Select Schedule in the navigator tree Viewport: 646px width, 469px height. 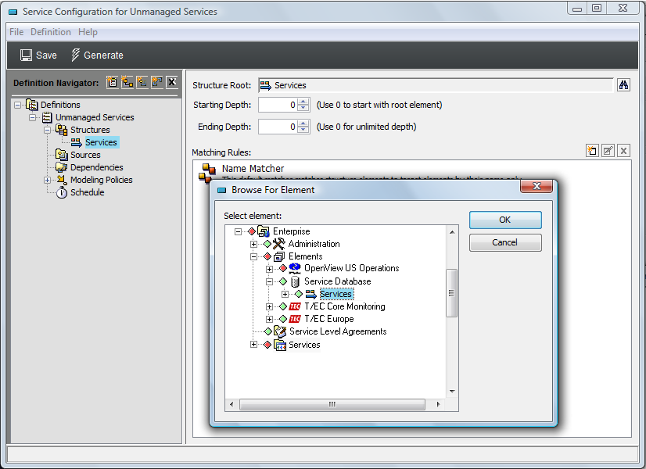[88, 192]
